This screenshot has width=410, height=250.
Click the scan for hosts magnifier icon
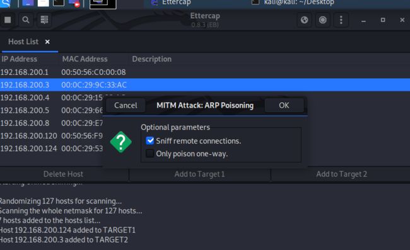pos(26,20)
